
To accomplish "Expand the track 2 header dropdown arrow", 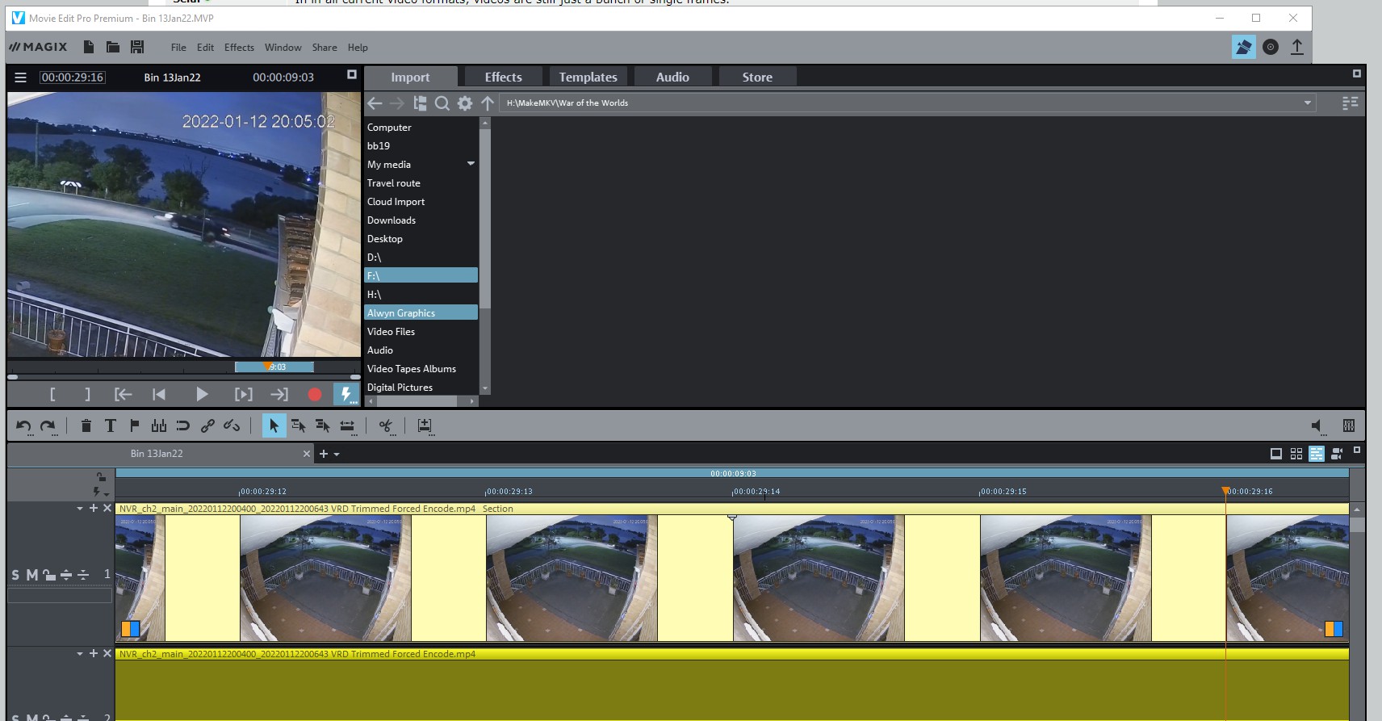I will tap(80, 654).
